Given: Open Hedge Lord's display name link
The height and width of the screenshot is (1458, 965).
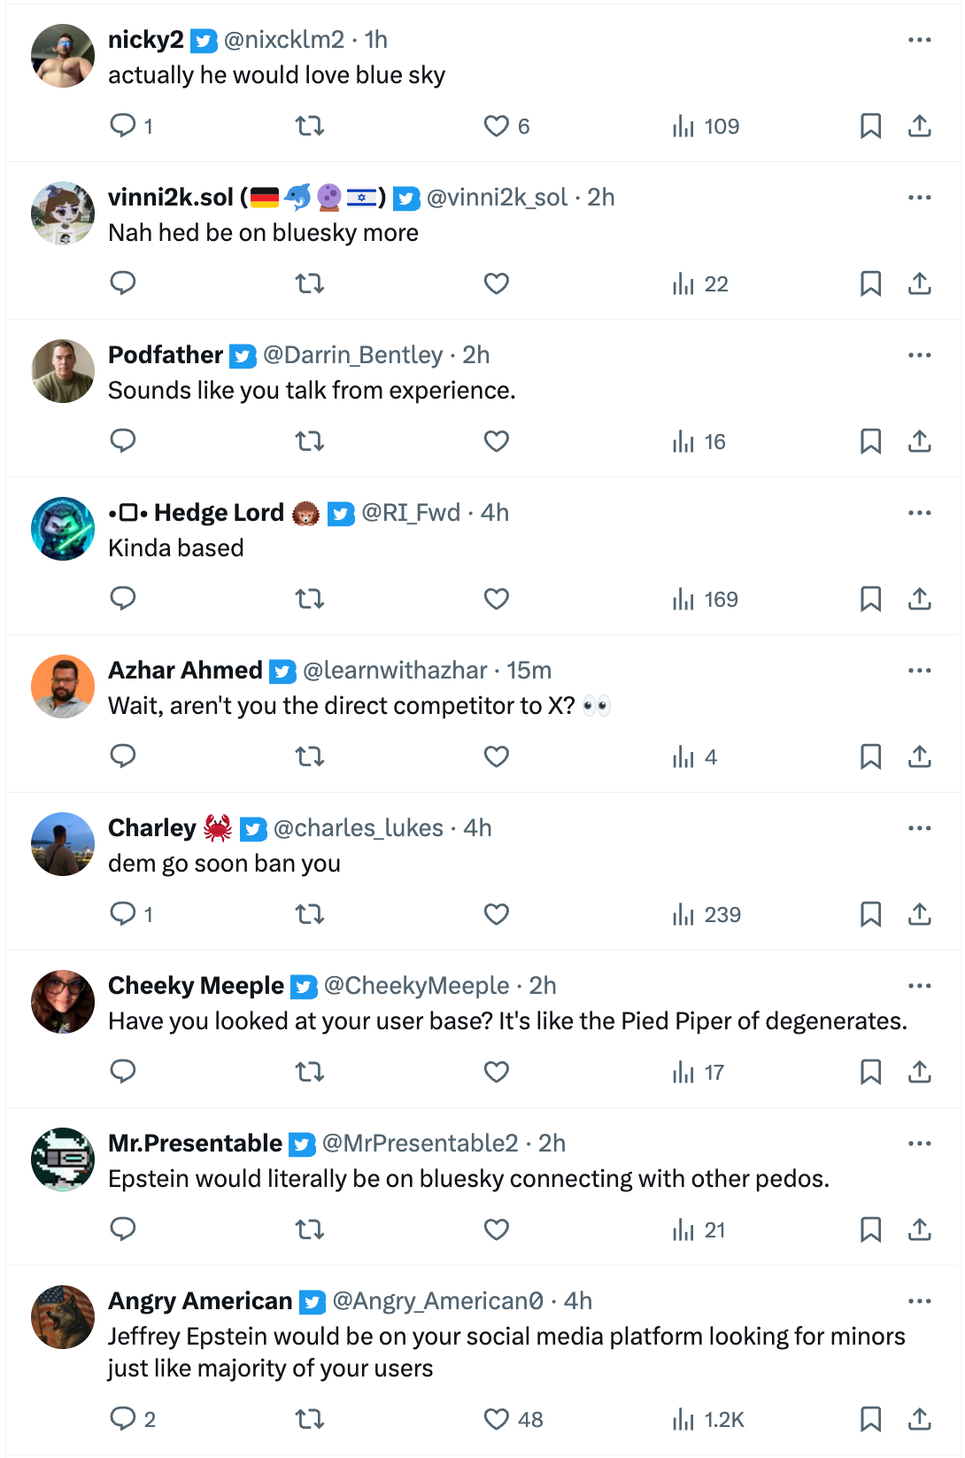Looking at the screenshot, I should (x=219, y=513).
